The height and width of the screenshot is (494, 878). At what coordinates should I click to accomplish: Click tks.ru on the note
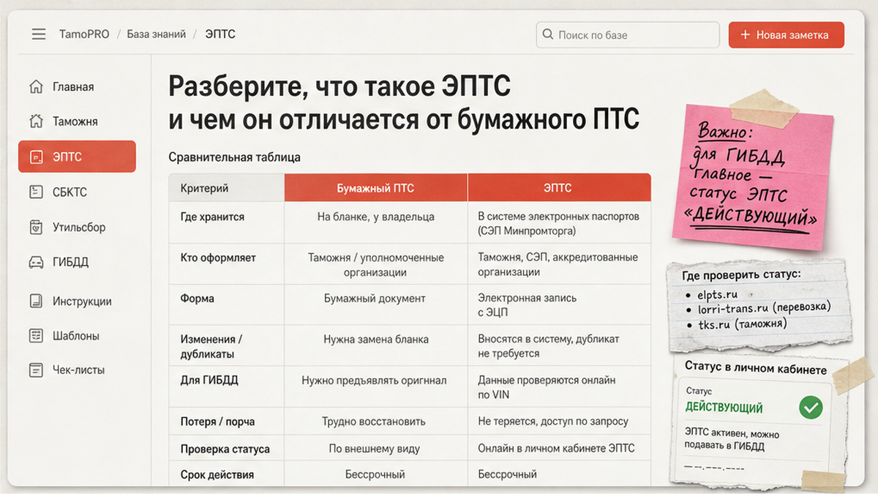click(x=716, y=323)
